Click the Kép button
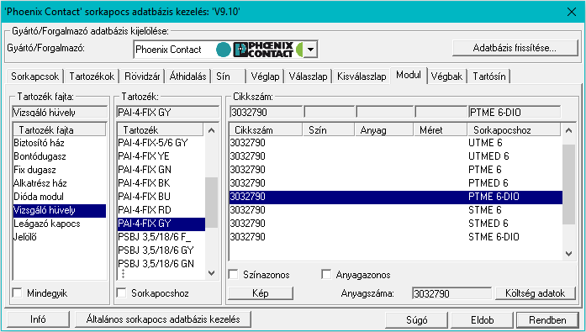 click(261, 293)
